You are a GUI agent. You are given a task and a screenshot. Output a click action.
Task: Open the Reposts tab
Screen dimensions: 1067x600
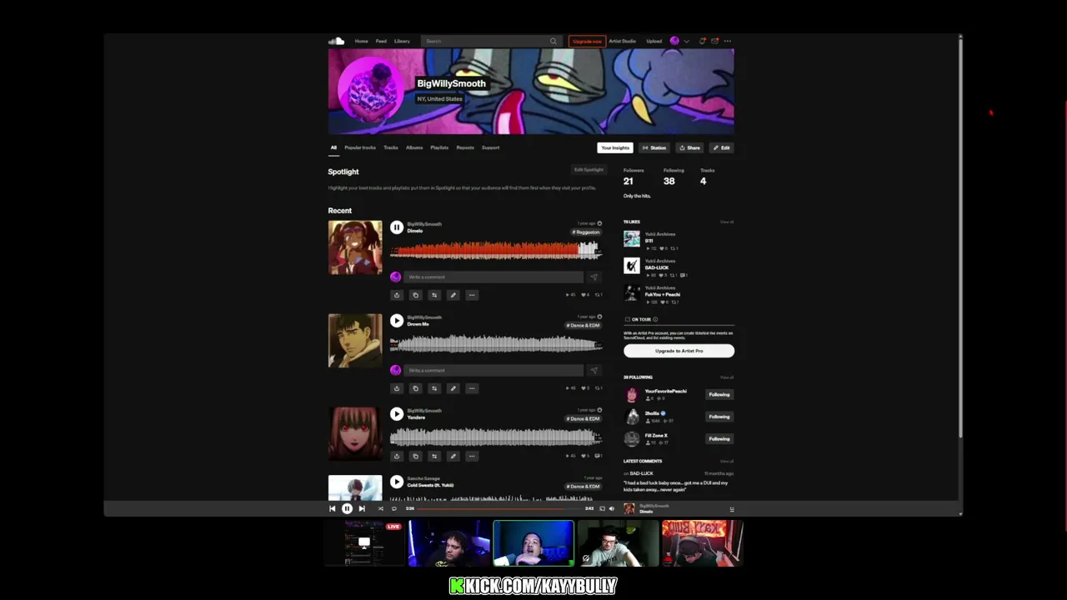tap(465, 147)
